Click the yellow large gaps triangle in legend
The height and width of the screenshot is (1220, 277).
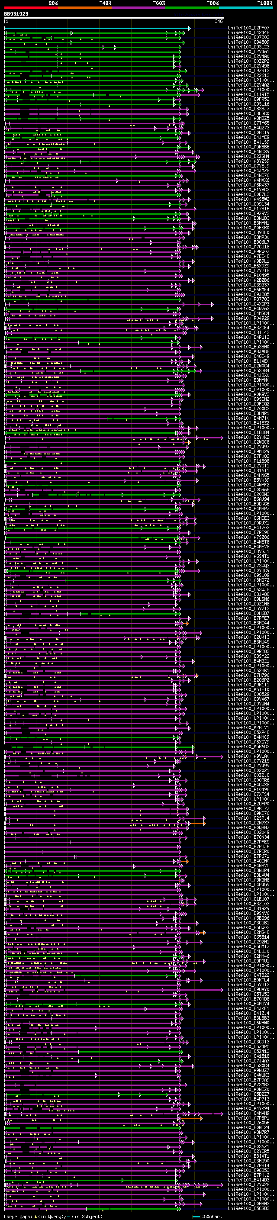pyautogui.click(x=35, y=1216)
